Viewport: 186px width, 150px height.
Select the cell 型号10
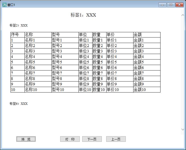[65, 90]
